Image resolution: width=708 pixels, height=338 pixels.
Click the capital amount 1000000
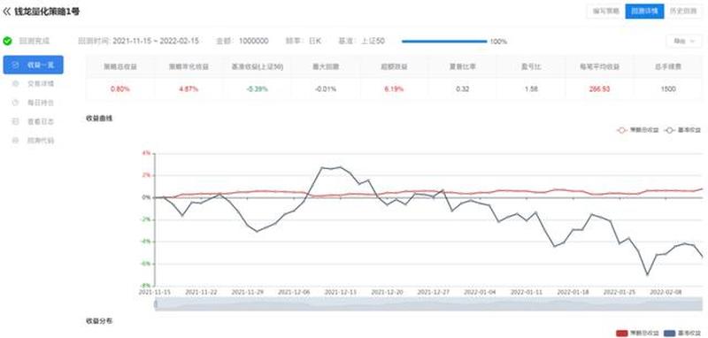[x=253, y=41]
